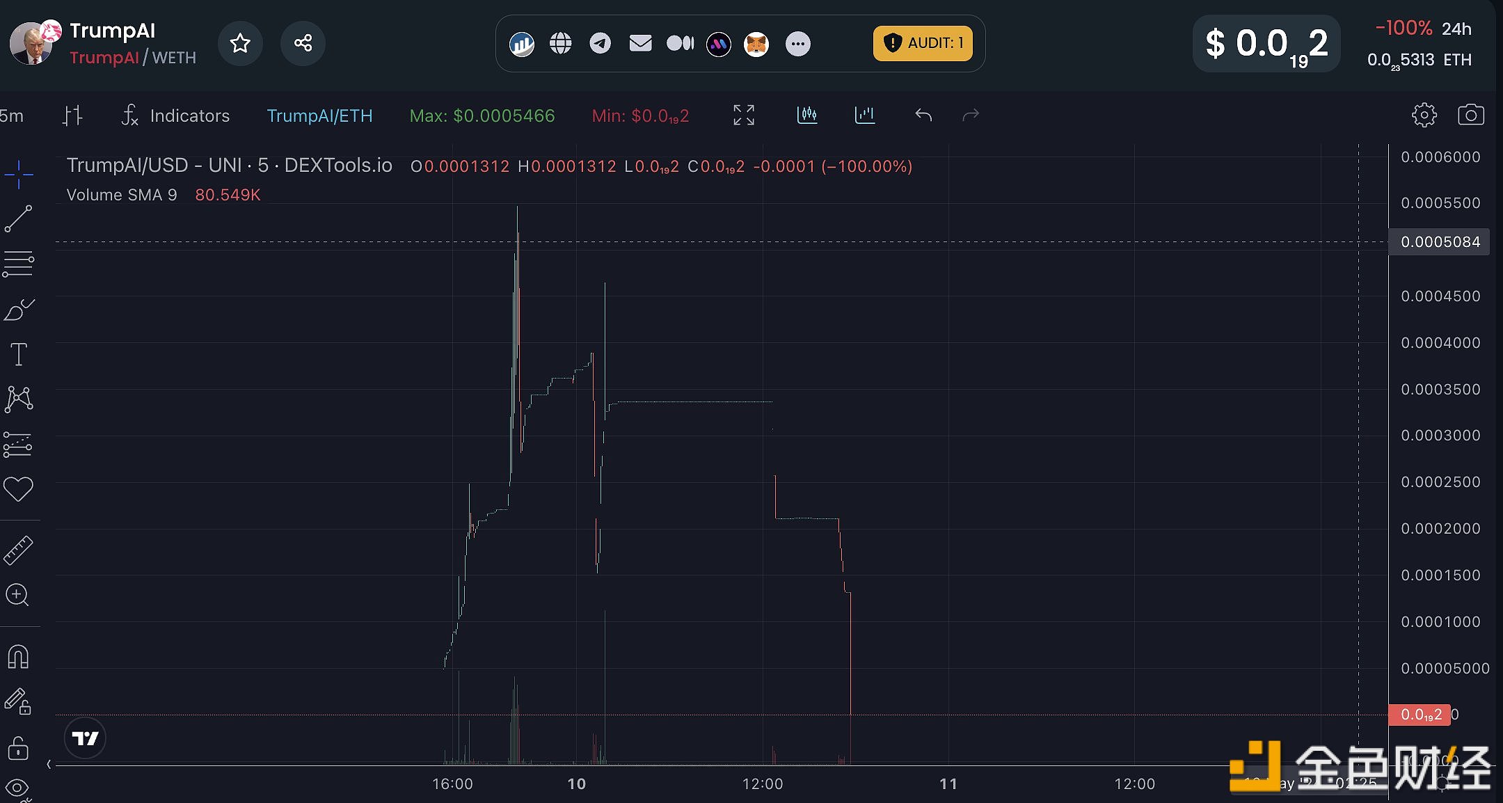This screenshot has height=803, width=1503.
Task: Click the -100% 24h change value
Action: pyautogui.click(x=1403, y=29)
